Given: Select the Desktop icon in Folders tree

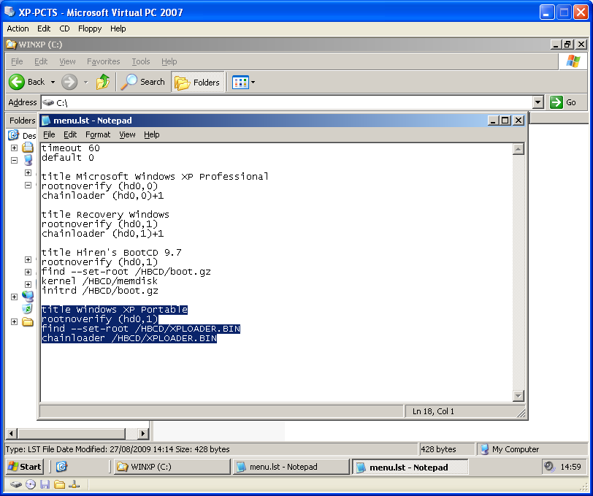Looking at the screenshot, I should [x=14, y=134].
